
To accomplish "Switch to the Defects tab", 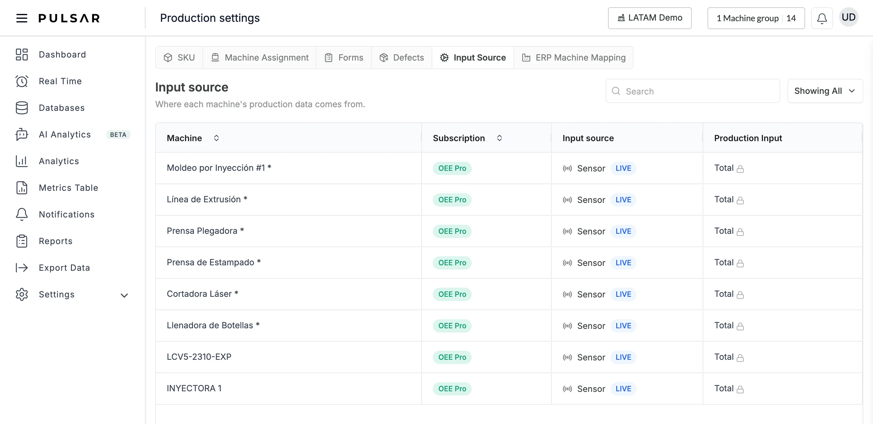I will tap(402, 58).
